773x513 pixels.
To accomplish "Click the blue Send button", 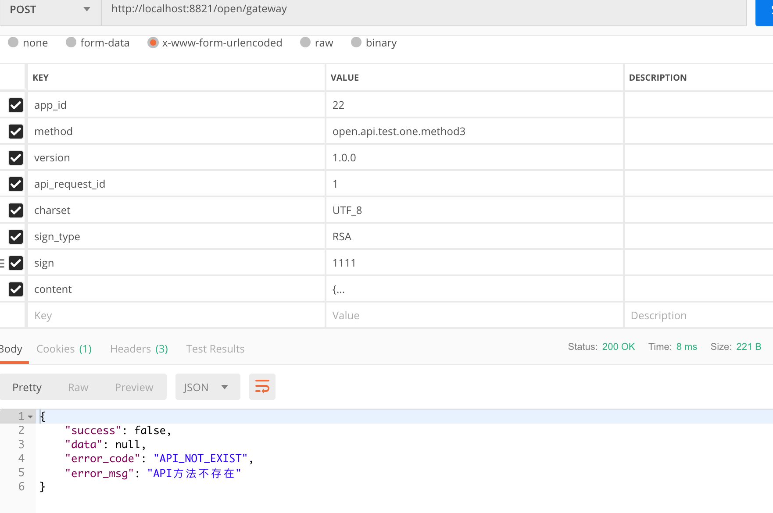I will point(764,12).
